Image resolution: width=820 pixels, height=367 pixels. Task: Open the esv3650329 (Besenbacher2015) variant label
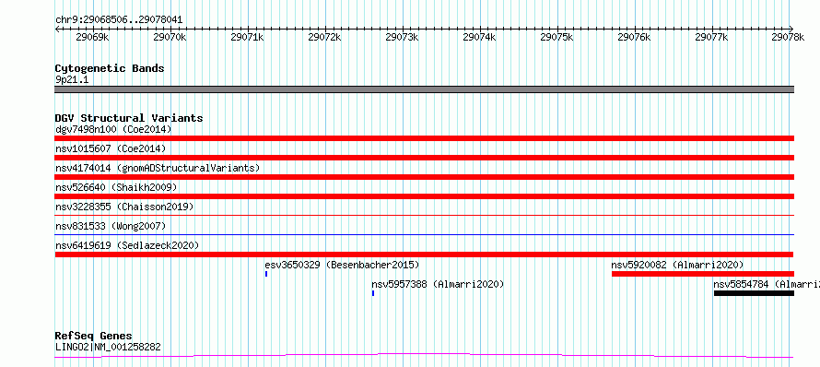342,265
